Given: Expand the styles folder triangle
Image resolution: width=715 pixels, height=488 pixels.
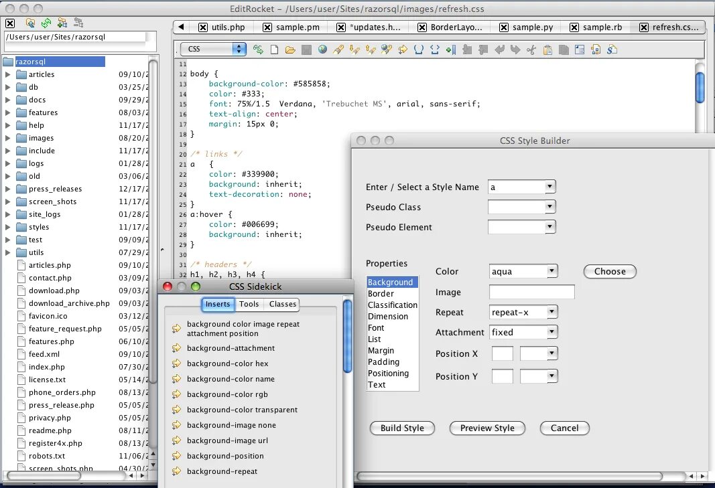Looking at the screenshot, I should [7, 227].
